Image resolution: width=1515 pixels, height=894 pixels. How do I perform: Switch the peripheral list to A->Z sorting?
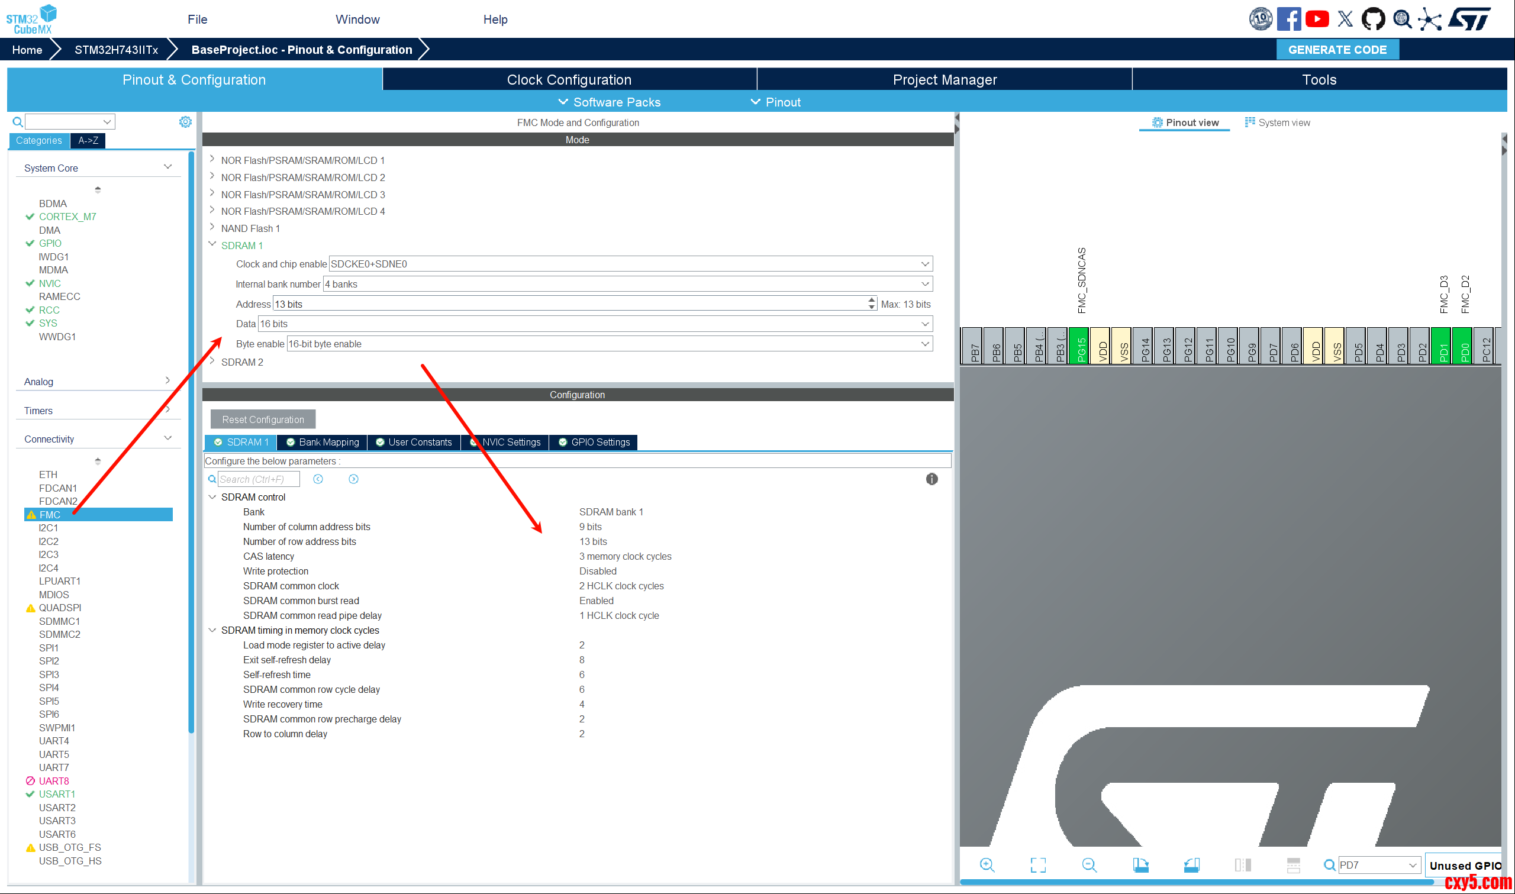coord(88,140)
